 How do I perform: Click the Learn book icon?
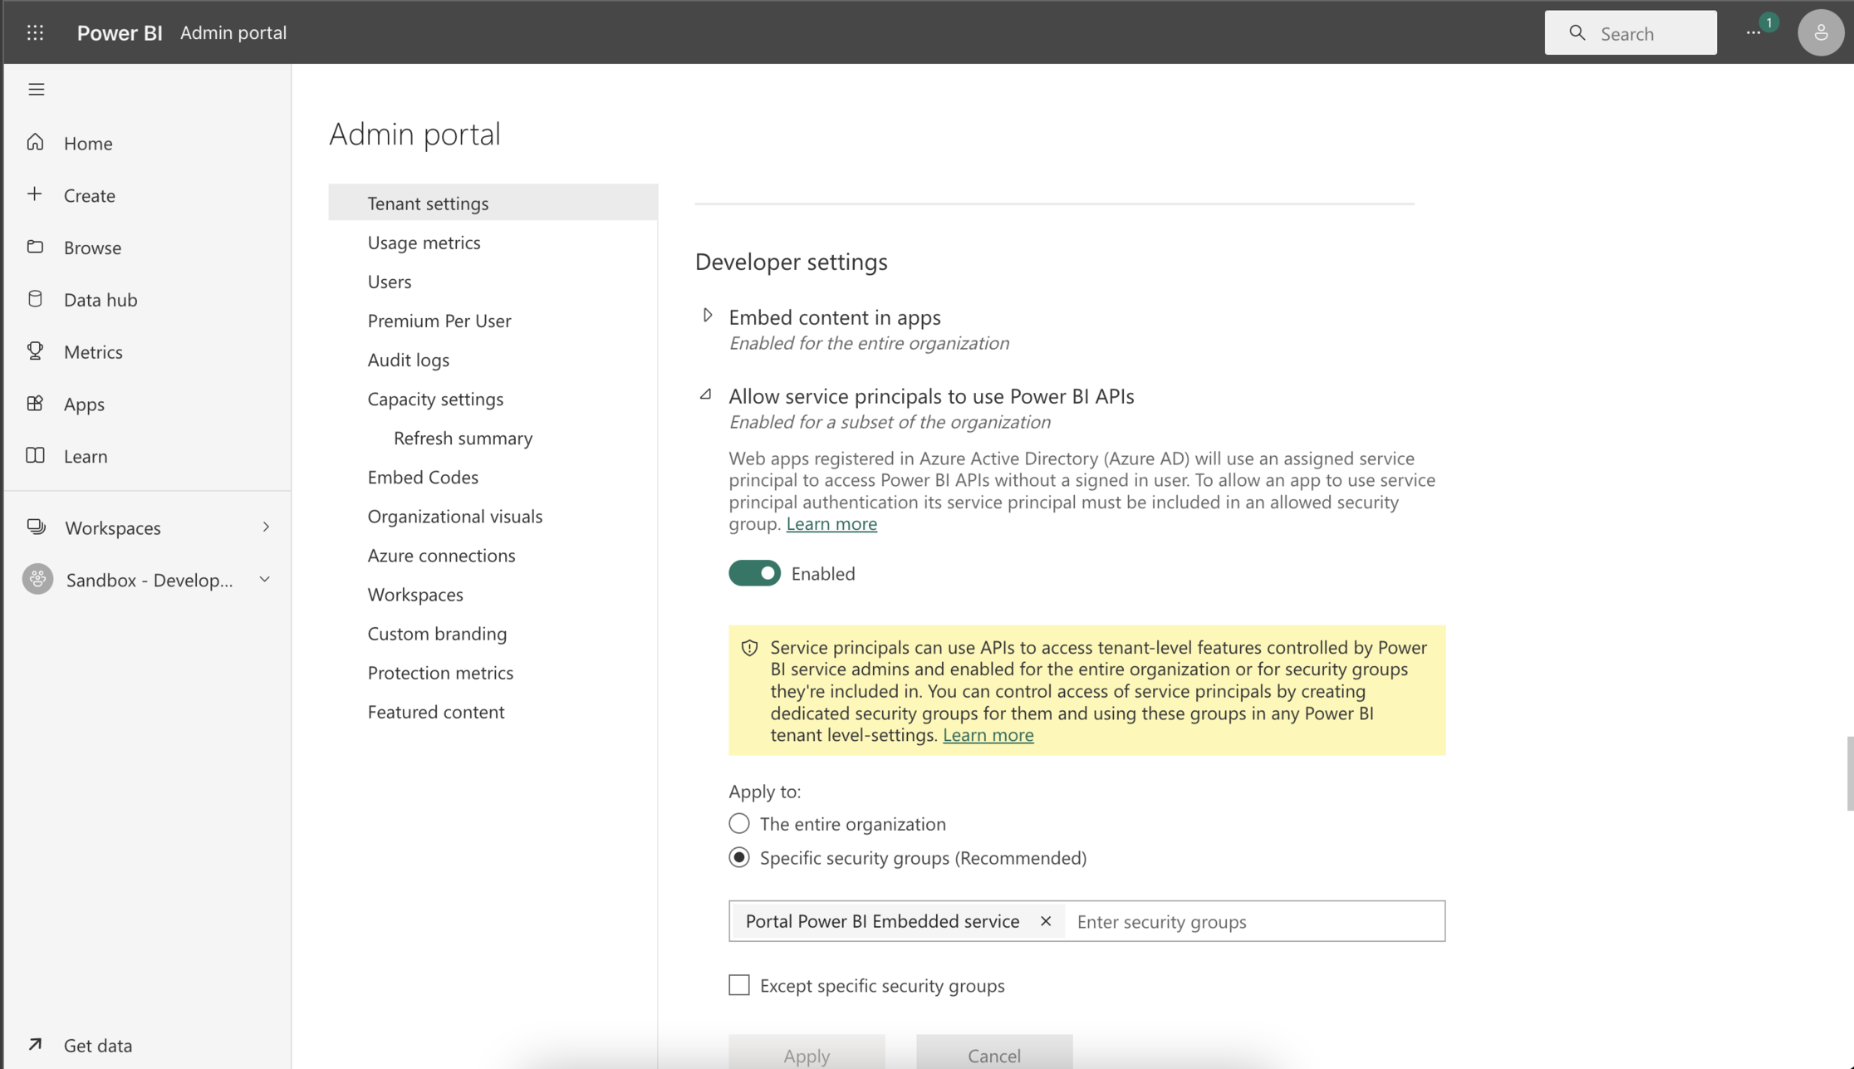pyautogui.click(x=35, y=455)
